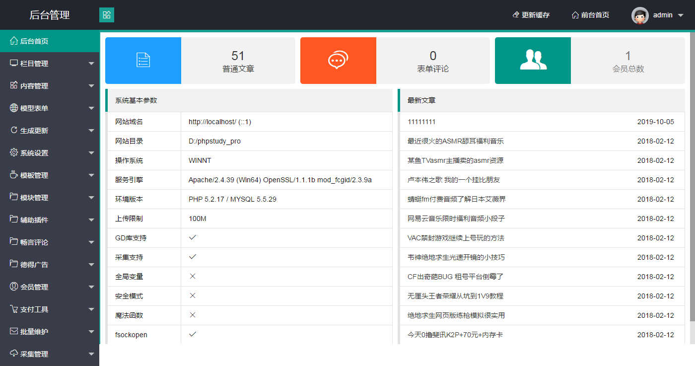Open article VAC禁封游戏继续上号玩的方法
The width and height of the screenshot is (695, 366).
[x=456, y=238]
